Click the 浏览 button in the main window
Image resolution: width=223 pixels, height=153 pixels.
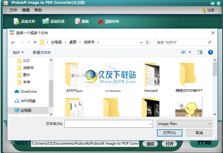(150, 144)
